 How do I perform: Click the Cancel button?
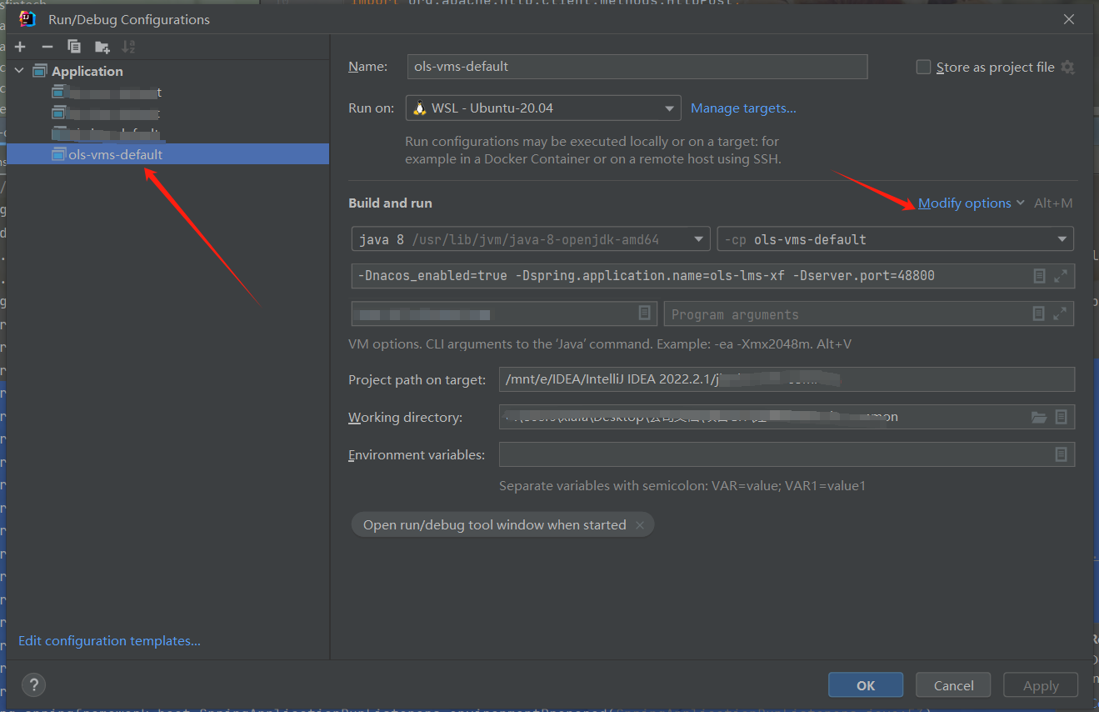pyautogui.click(x=953, y=685)
